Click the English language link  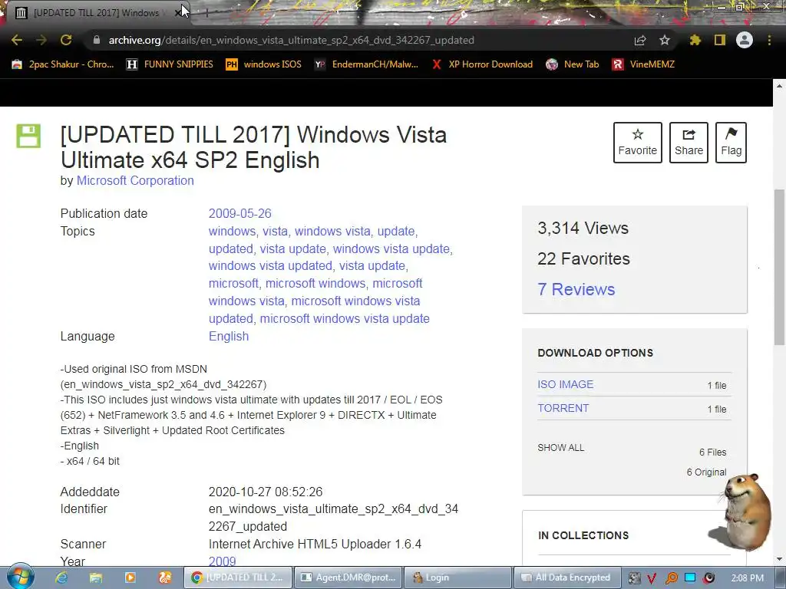click(229, 336)
